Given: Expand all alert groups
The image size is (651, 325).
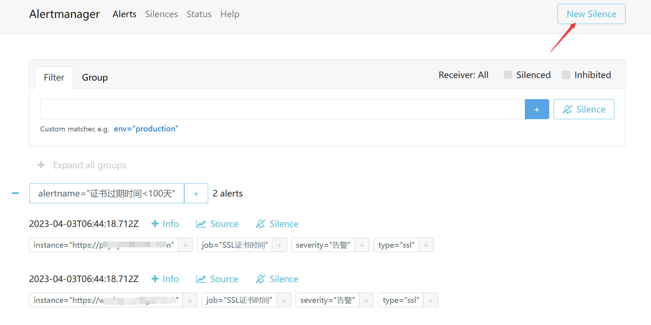Looking at the screenshot, I should 82,165.
